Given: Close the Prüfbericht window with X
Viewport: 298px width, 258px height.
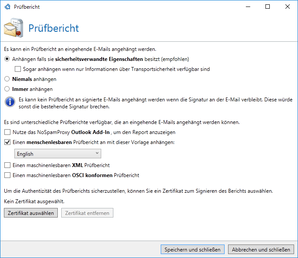Looking at the screenshot, I should point(288,7).
